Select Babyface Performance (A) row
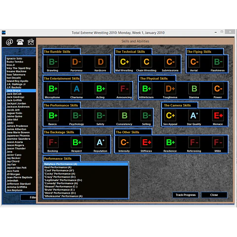The height and width of the screenshot is (237, 237). (86, 164)
